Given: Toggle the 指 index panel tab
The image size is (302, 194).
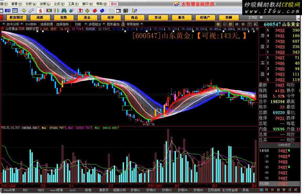Looking at the screenshot, I should click(278, 190).
